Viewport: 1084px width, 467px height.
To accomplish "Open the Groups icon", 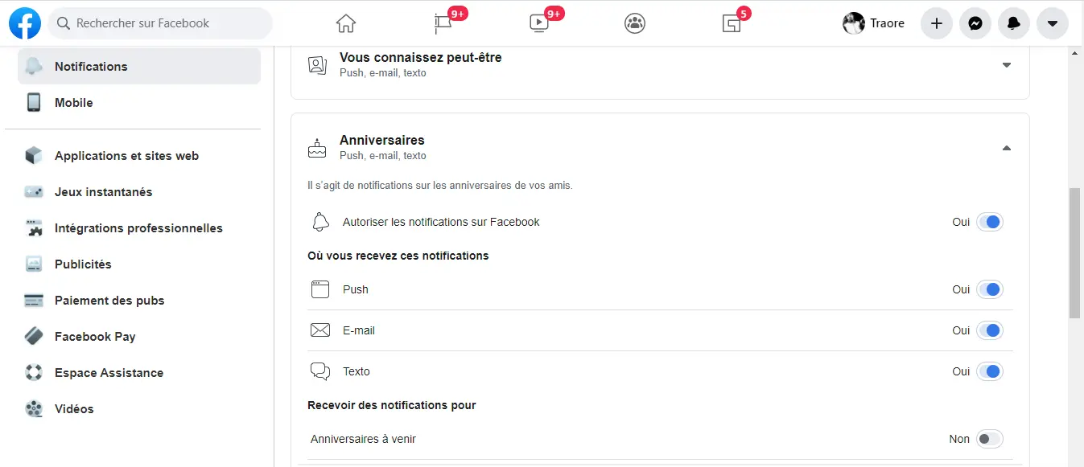I will (635, 23).
